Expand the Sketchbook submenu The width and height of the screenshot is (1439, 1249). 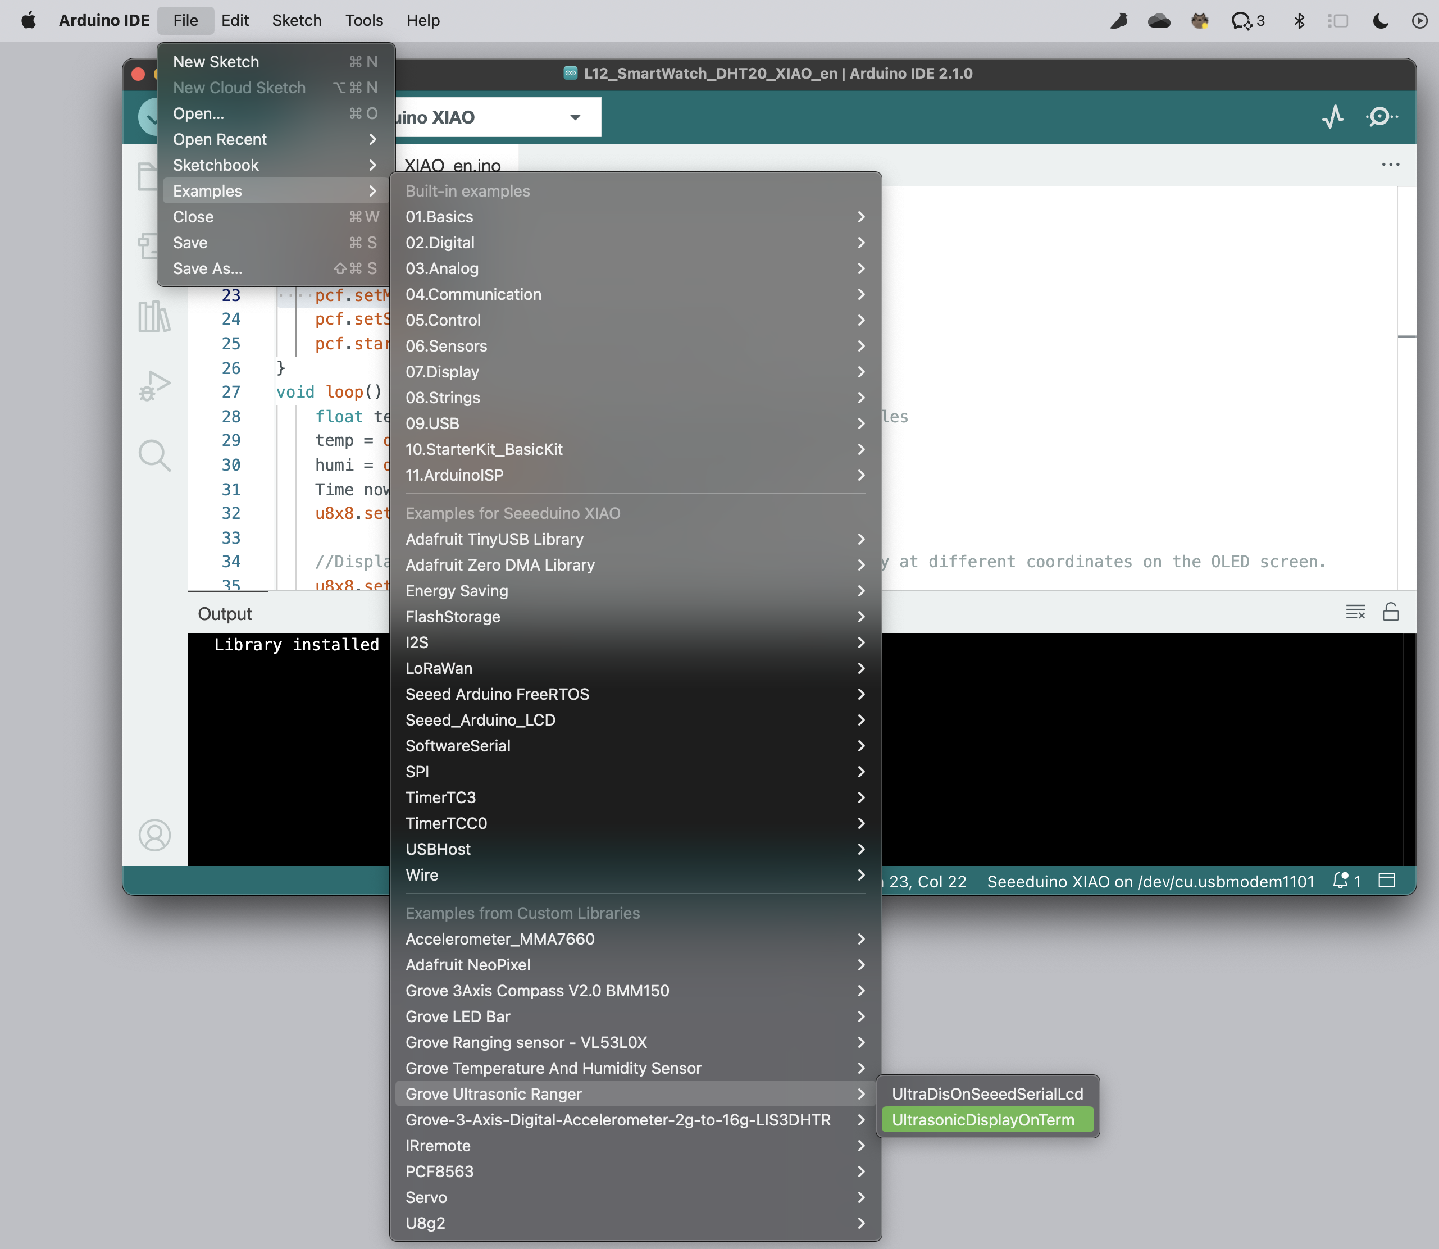(276, 165)
